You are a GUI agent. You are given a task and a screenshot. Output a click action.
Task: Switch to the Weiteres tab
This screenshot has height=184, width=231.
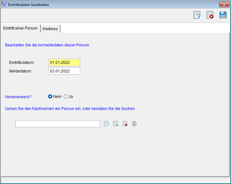coord(50,29)
